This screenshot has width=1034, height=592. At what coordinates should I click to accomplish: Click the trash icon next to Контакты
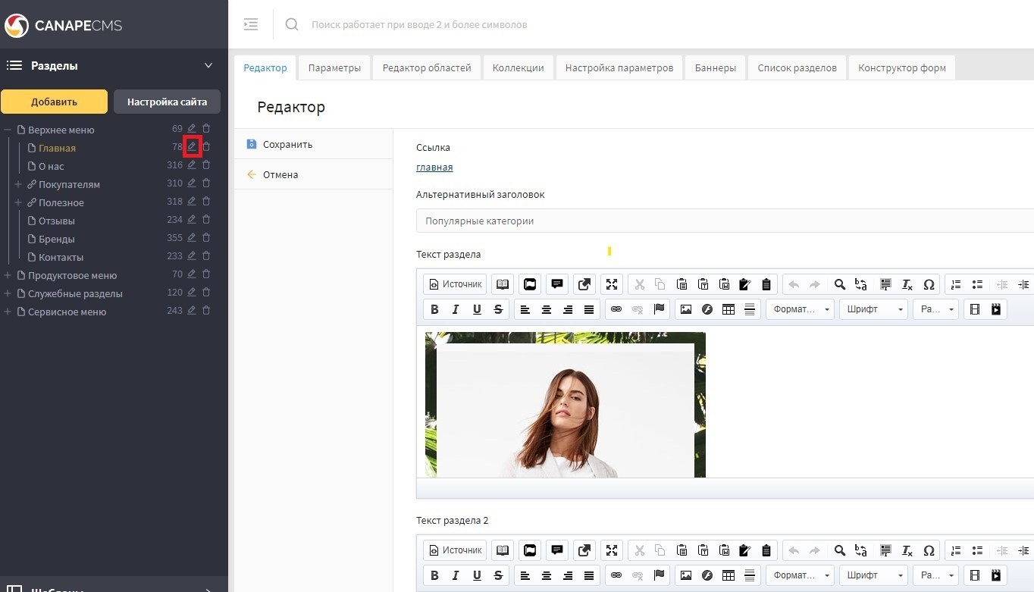point(206,256)
